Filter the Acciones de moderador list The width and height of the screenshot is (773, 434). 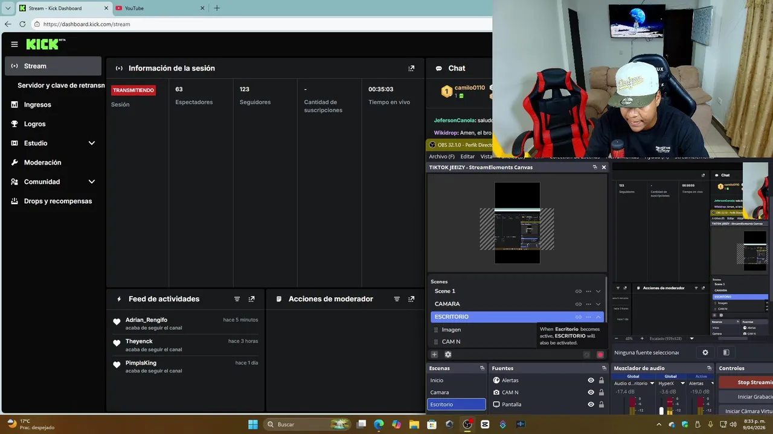tap(397, 299)
